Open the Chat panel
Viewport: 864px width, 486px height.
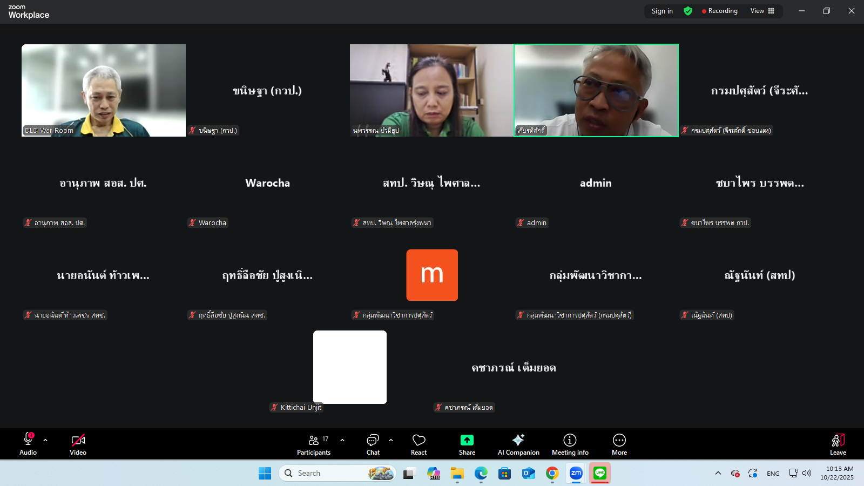pos(373,444)
